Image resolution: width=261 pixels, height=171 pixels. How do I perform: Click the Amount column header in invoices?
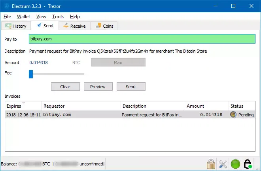tap(206, 106)
